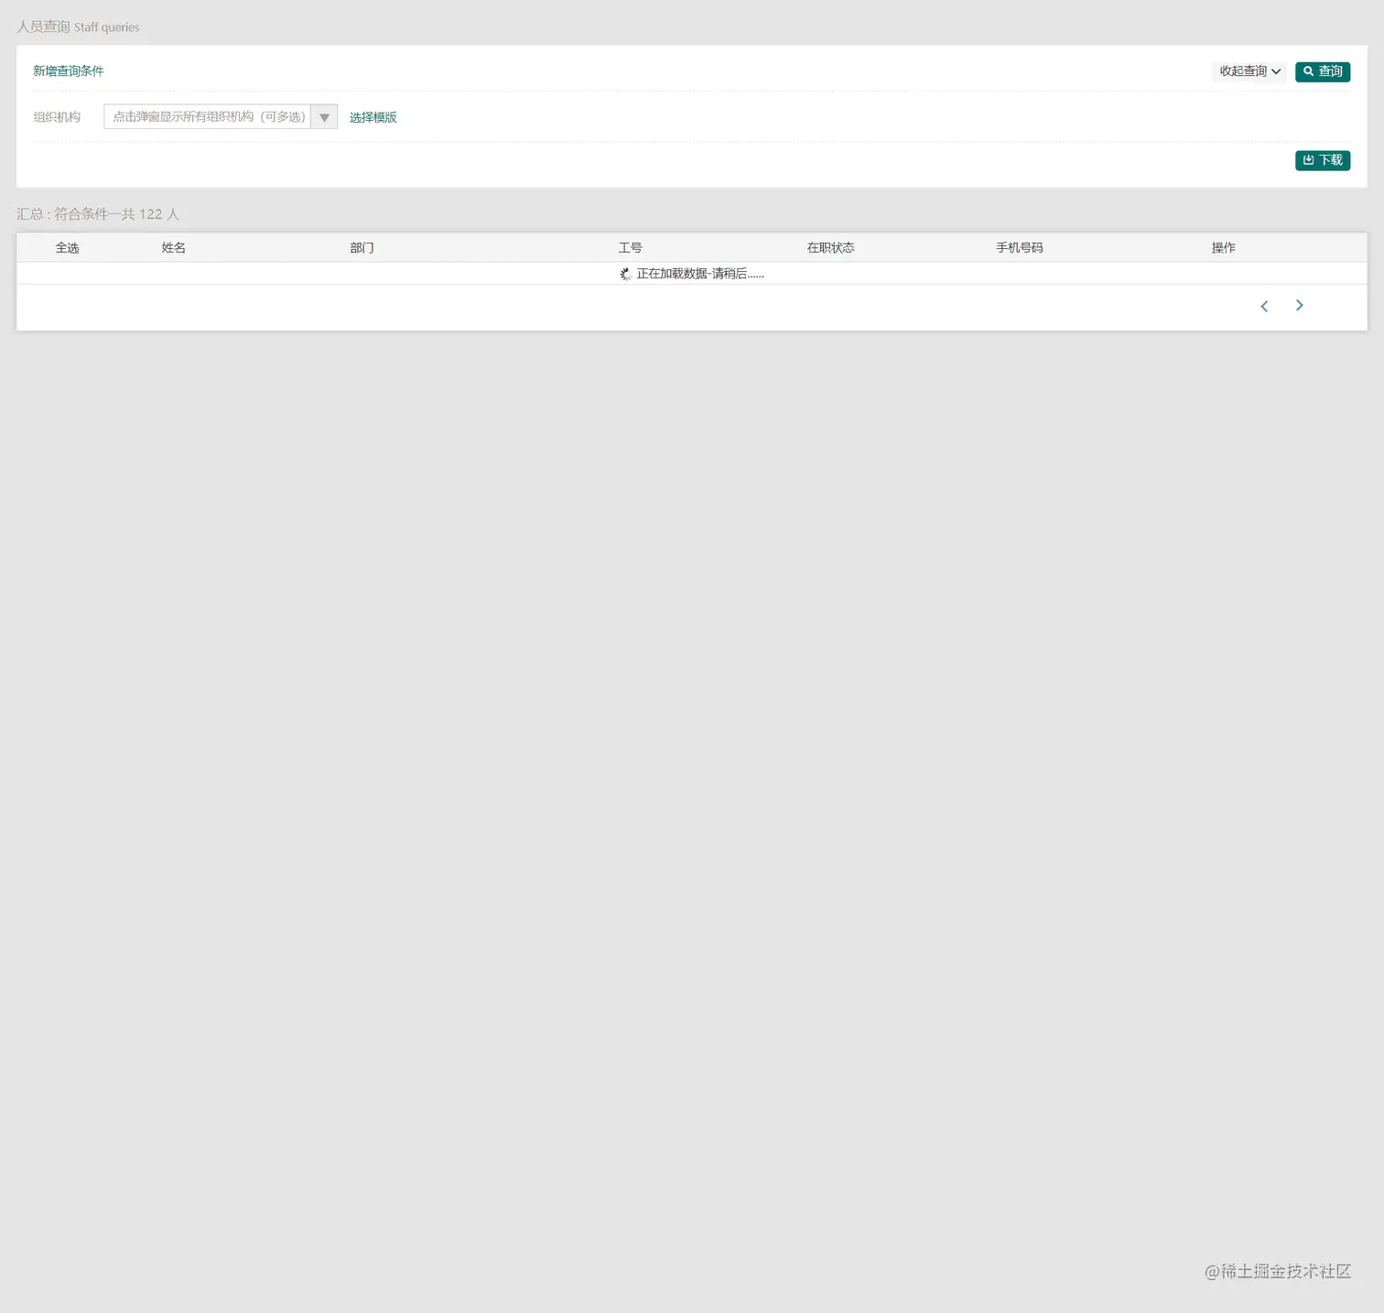Click the 姓名 column header
This screenshot has height=1313, width=1384.
pyautogui.click(x=174, y=248)
